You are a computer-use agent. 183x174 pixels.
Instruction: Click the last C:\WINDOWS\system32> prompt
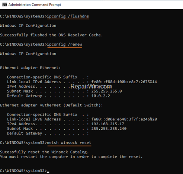coord(23,171)
